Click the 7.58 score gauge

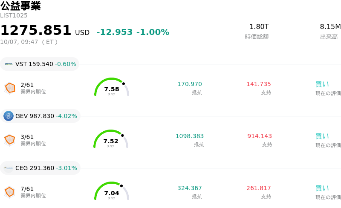(112, 87)
